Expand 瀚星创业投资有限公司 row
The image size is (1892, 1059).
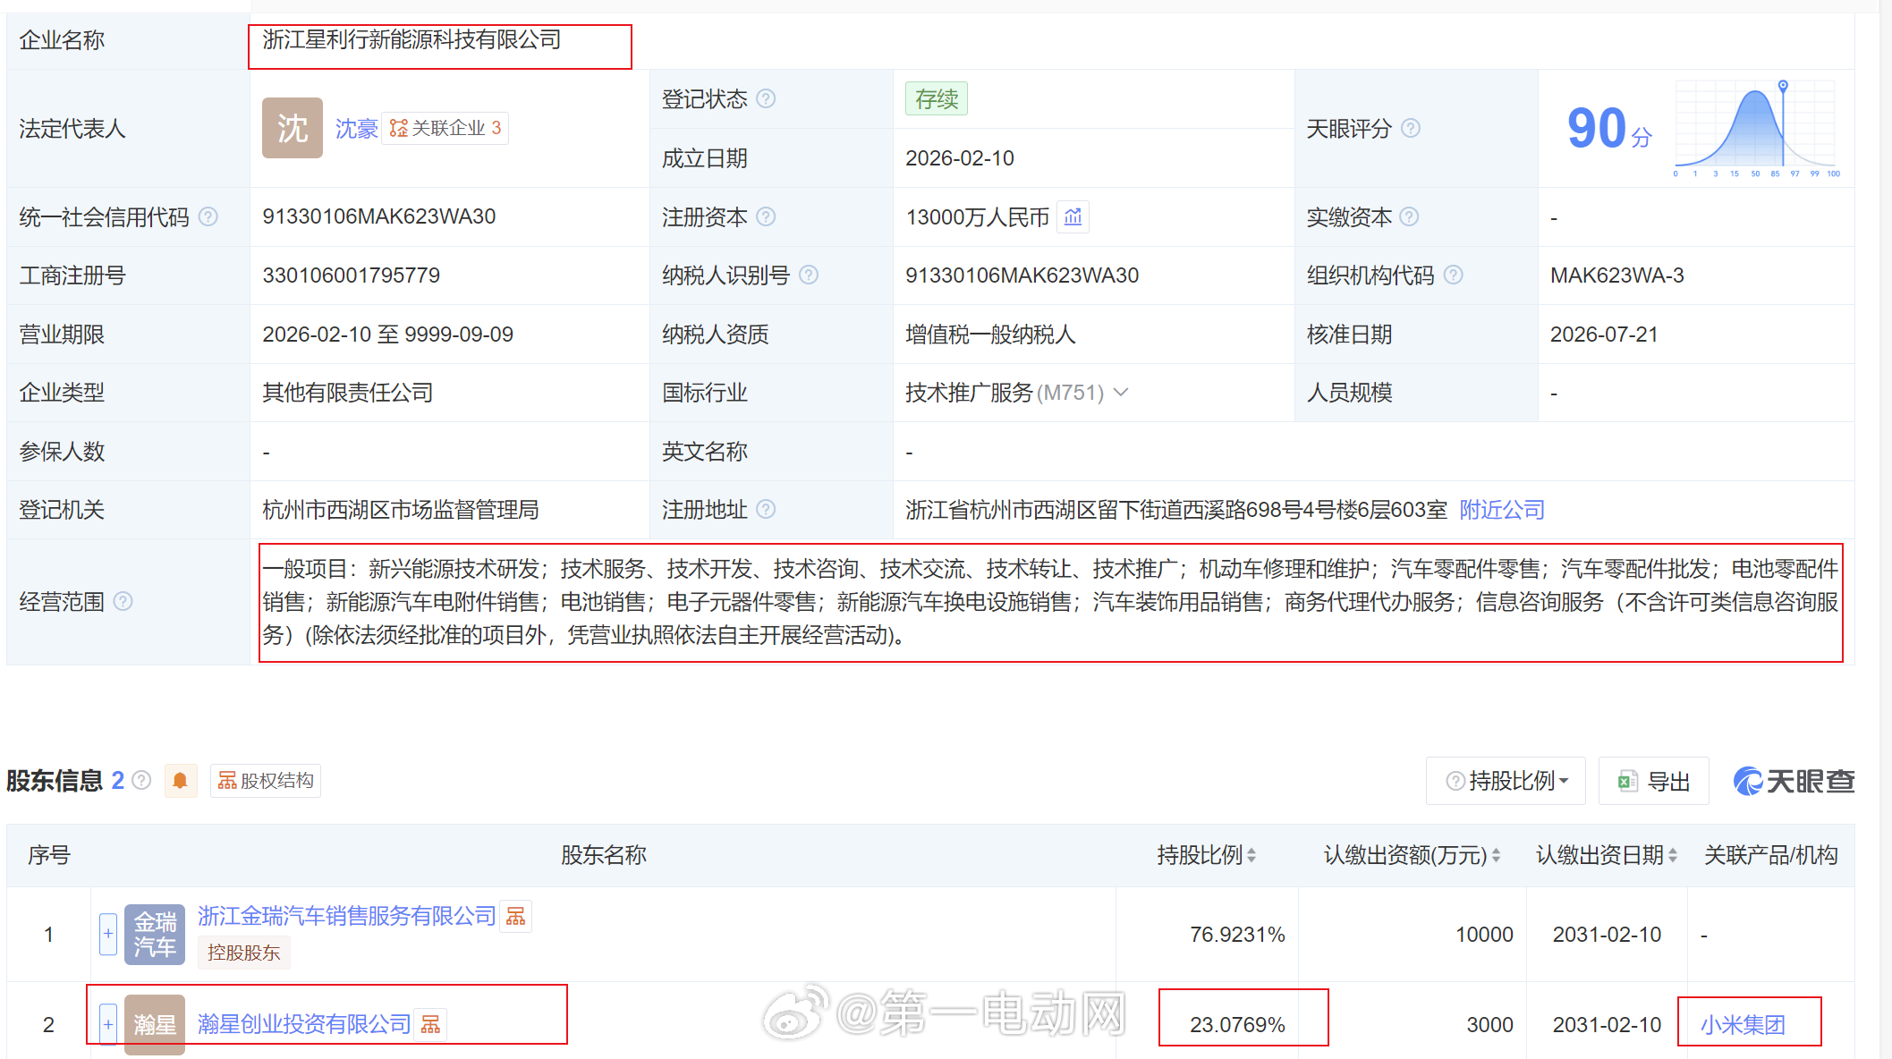[x=107, y=1024]
